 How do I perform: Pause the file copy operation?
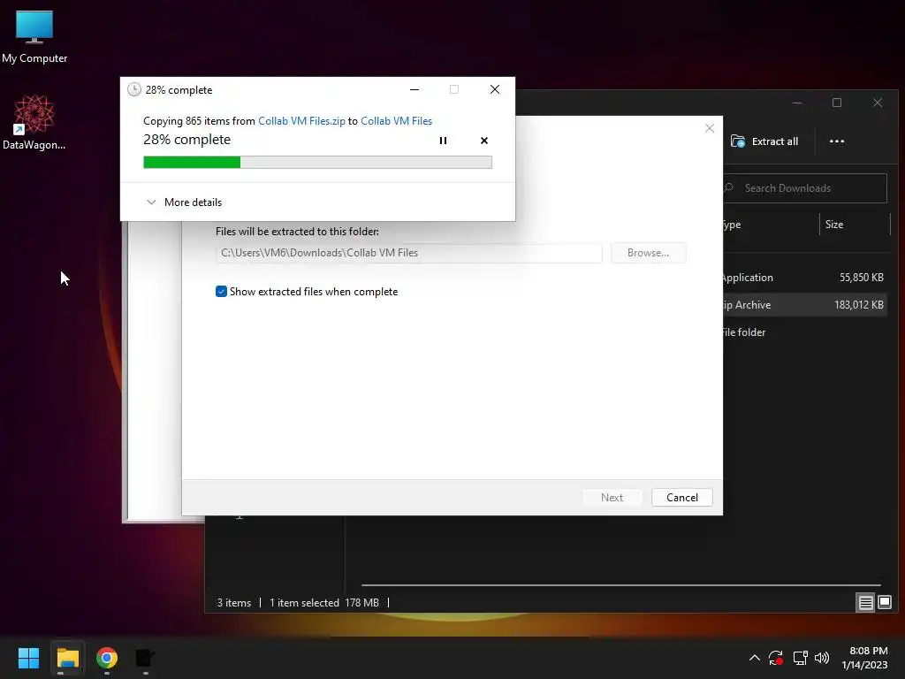444,141
